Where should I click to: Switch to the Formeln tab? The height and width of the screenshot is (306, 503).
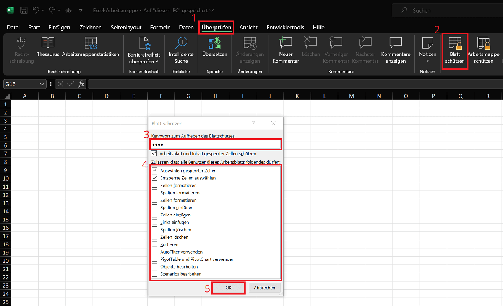160,27
